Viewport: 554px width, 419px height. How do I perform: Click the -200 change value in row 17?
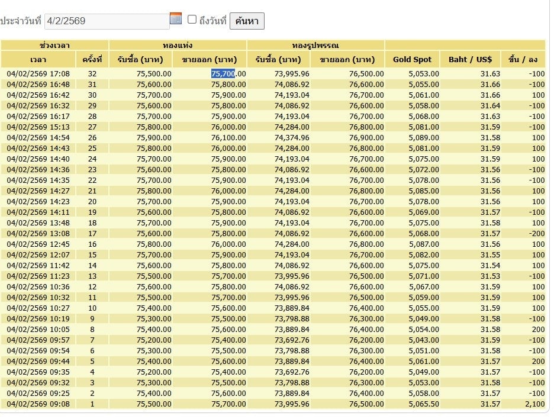click(x=536, y=234)
